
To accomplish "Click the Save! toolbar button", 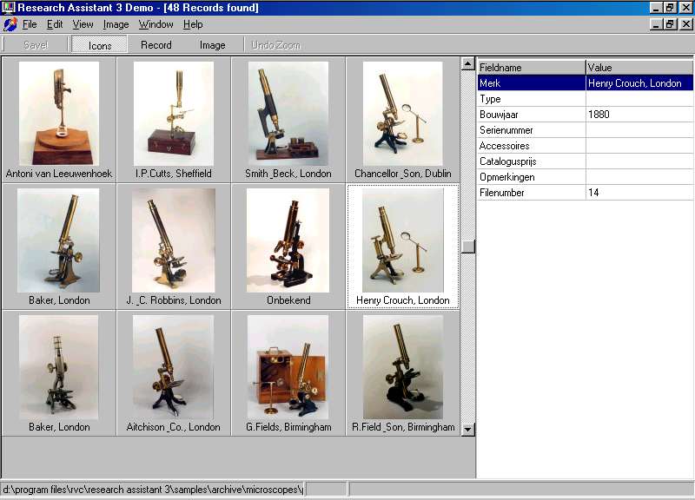I will [36, 45].
